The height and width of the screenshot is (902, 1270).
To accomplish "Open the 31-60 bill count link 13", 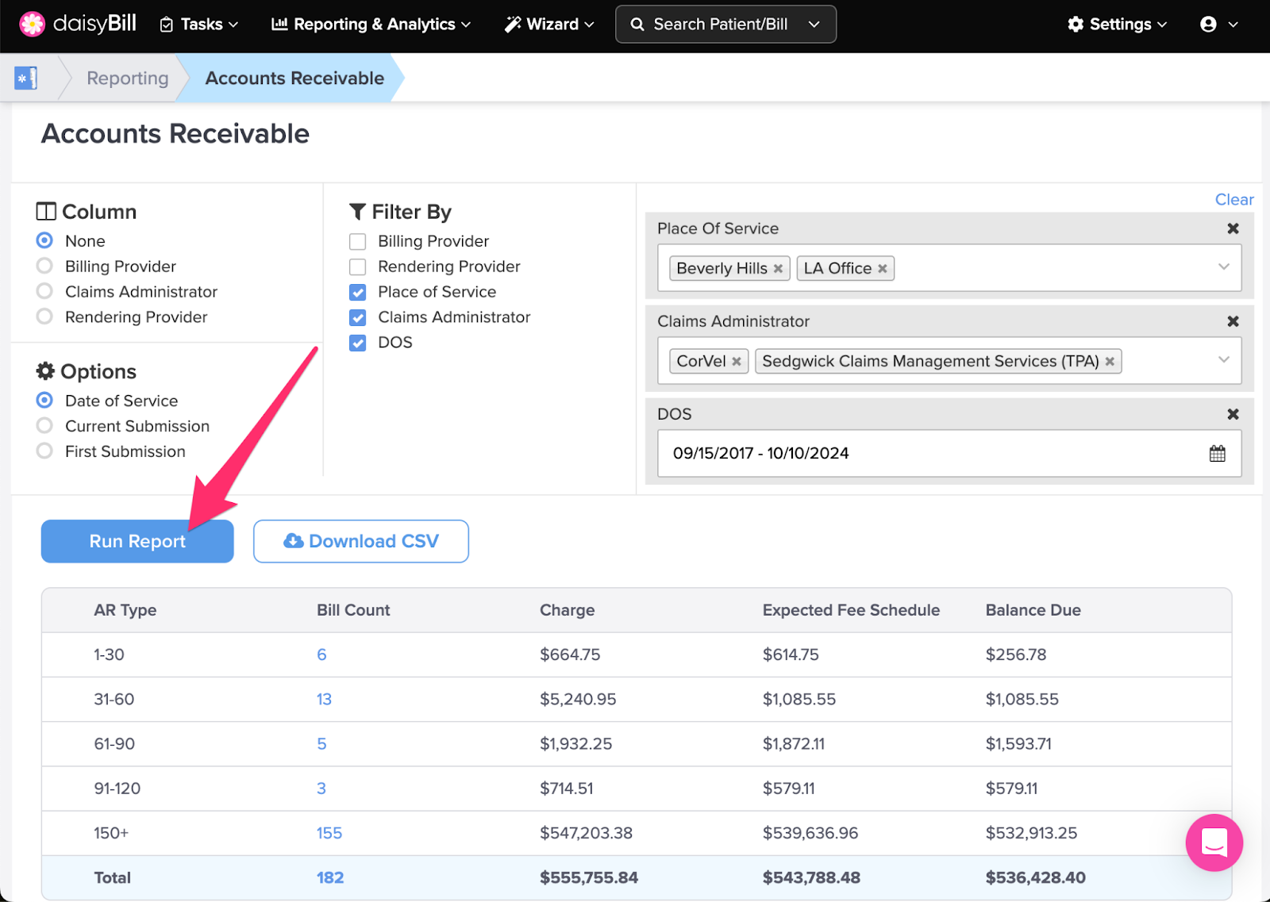I will click(324, 699).
